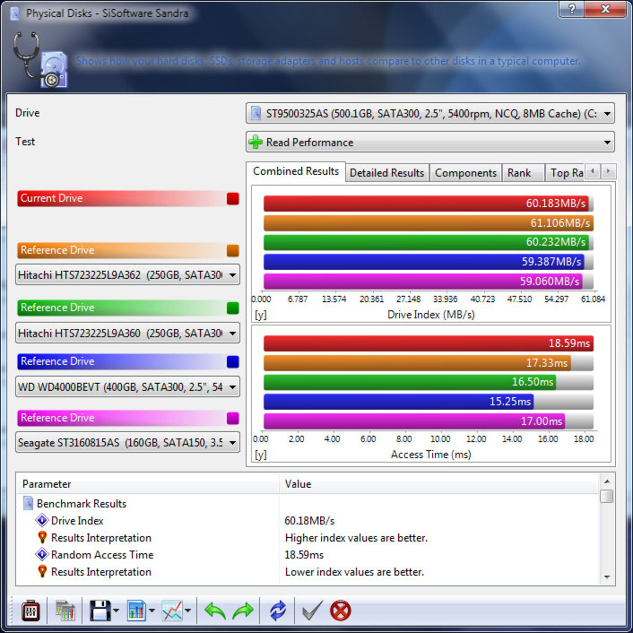The width and height of the screenshot is (633, 633).
Task: Open the ST9500325AS Drive dropdown
Action: [430, 114]
